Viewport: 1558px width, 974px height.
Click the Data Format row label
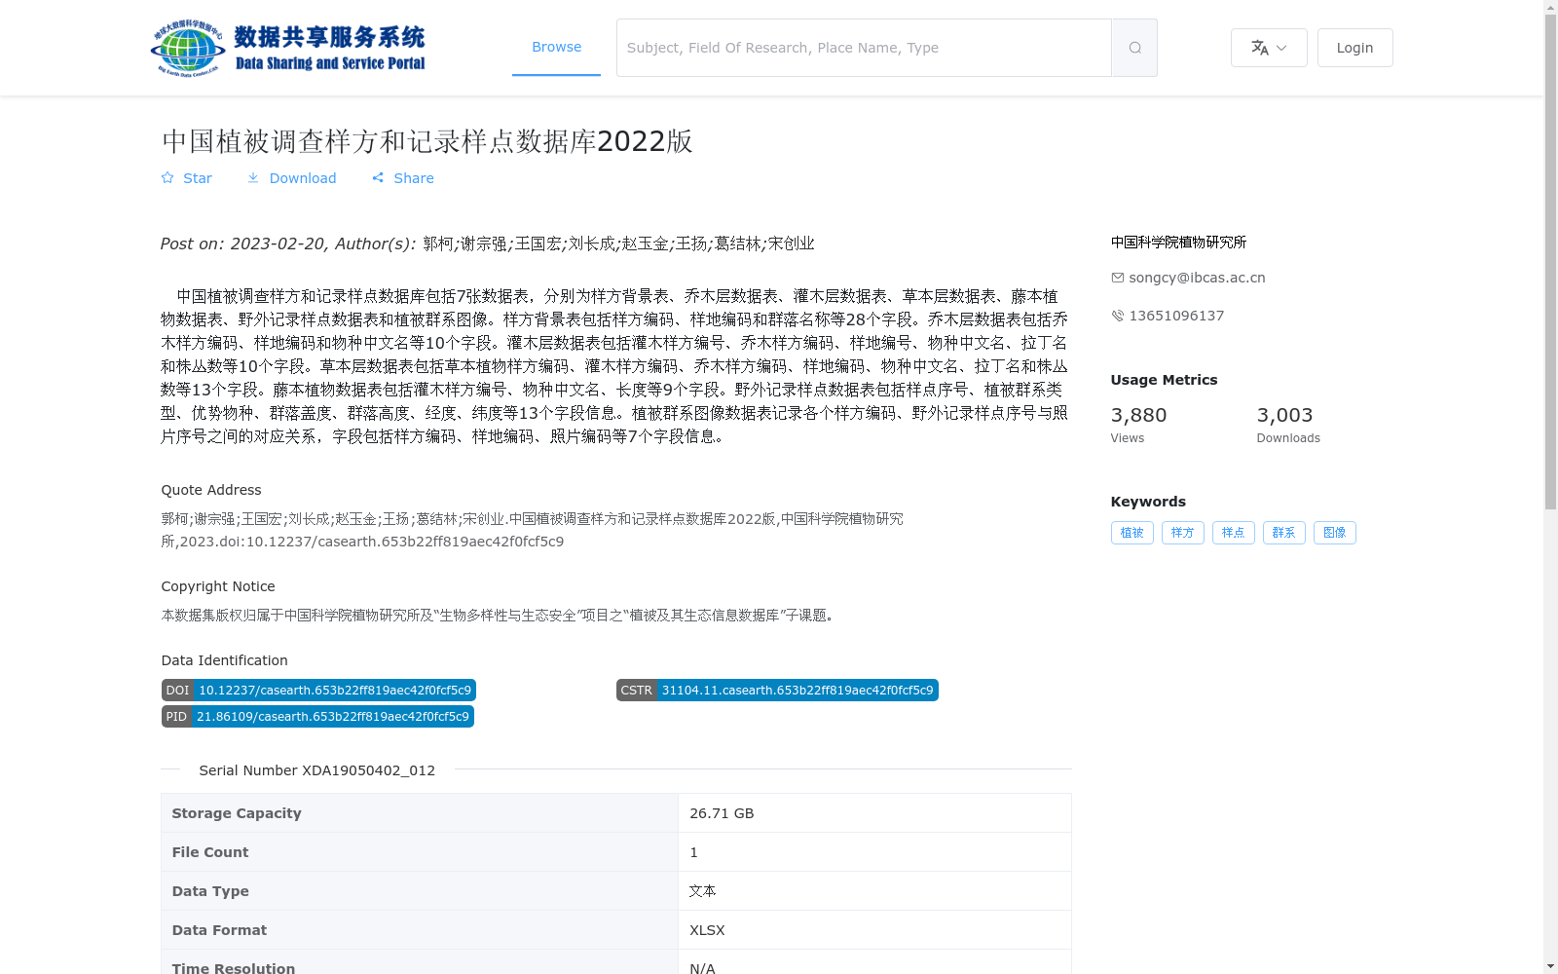coord(219,930)
